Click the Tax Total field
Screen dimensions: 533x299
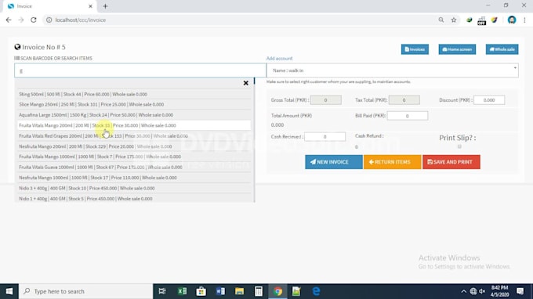(x=404, y=100)
